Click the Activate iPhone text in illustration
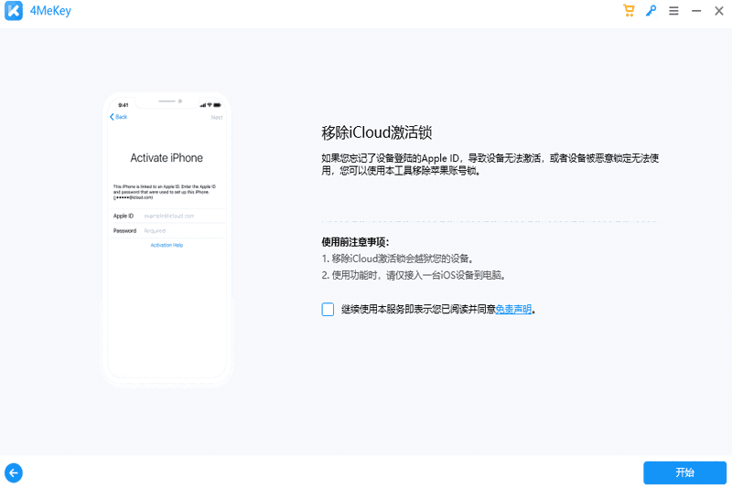 coord(167,158)
